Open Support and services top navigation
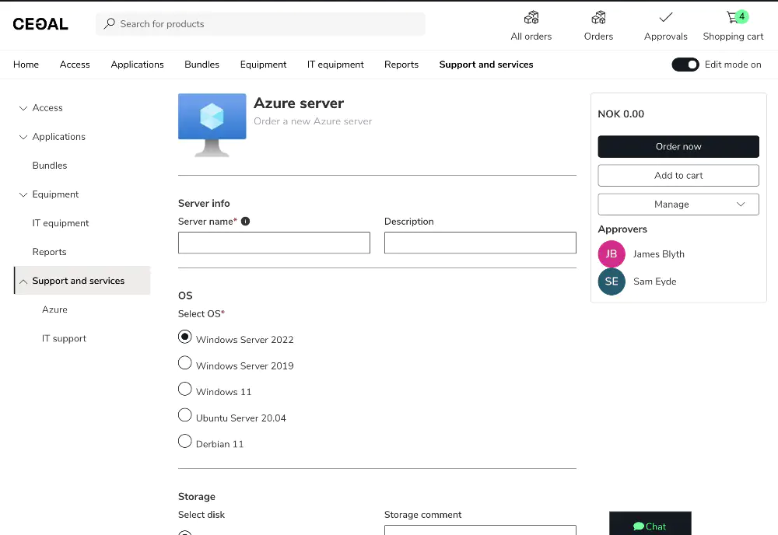The image size is (778, 535). 485,65
